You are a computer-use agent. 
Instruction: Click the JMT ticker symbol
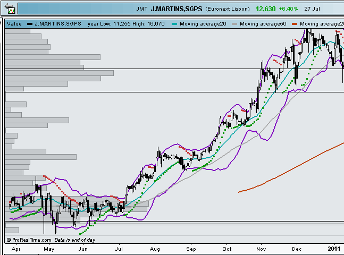click(x=142, y=9)
